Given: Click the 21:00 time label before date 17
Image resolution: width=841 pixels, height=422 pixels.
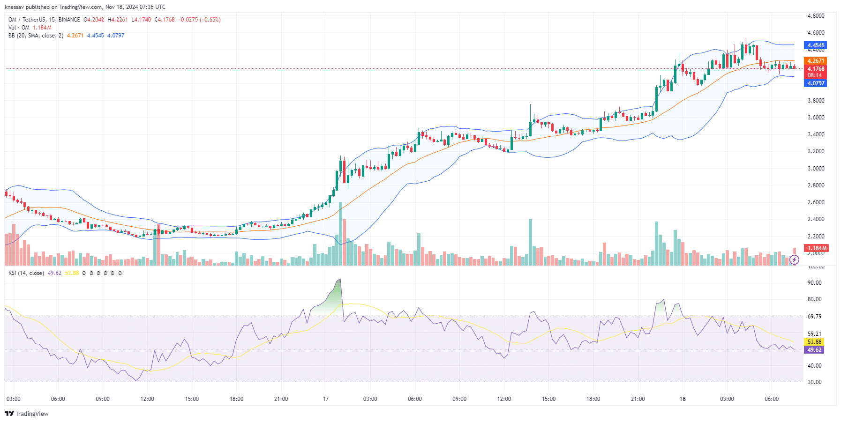Looking at the screenshot, I should pyautogui.click(x=281, y=399).
